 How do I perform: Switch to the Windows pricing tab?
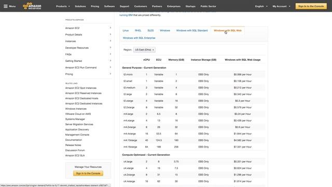coord(165,31)
